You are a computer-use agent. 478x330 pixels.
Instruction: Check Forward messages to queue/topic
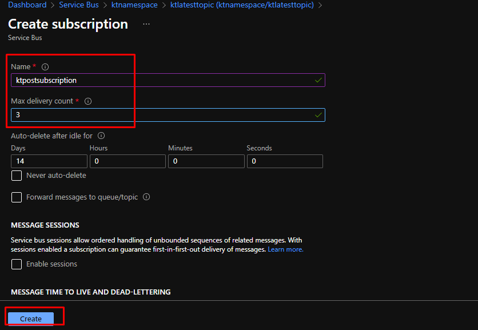pyautogui.click(x=17, y=197)
